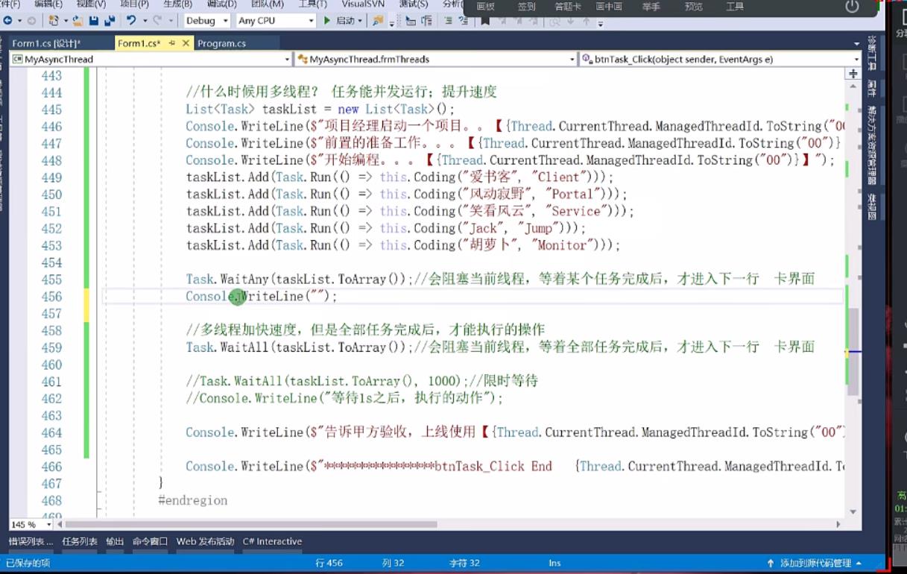Click the Navigate Backward arrow icon

coord(7,21)
